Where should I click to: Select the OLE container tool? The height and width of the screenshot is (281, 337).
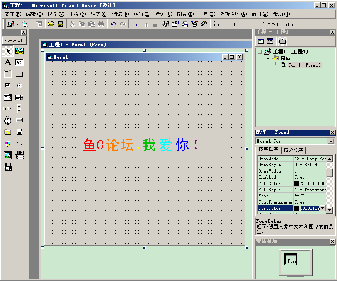(8, 167)
